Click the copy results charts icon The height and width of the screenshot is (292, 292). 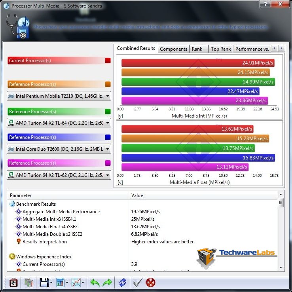click(x=29, y=283)
